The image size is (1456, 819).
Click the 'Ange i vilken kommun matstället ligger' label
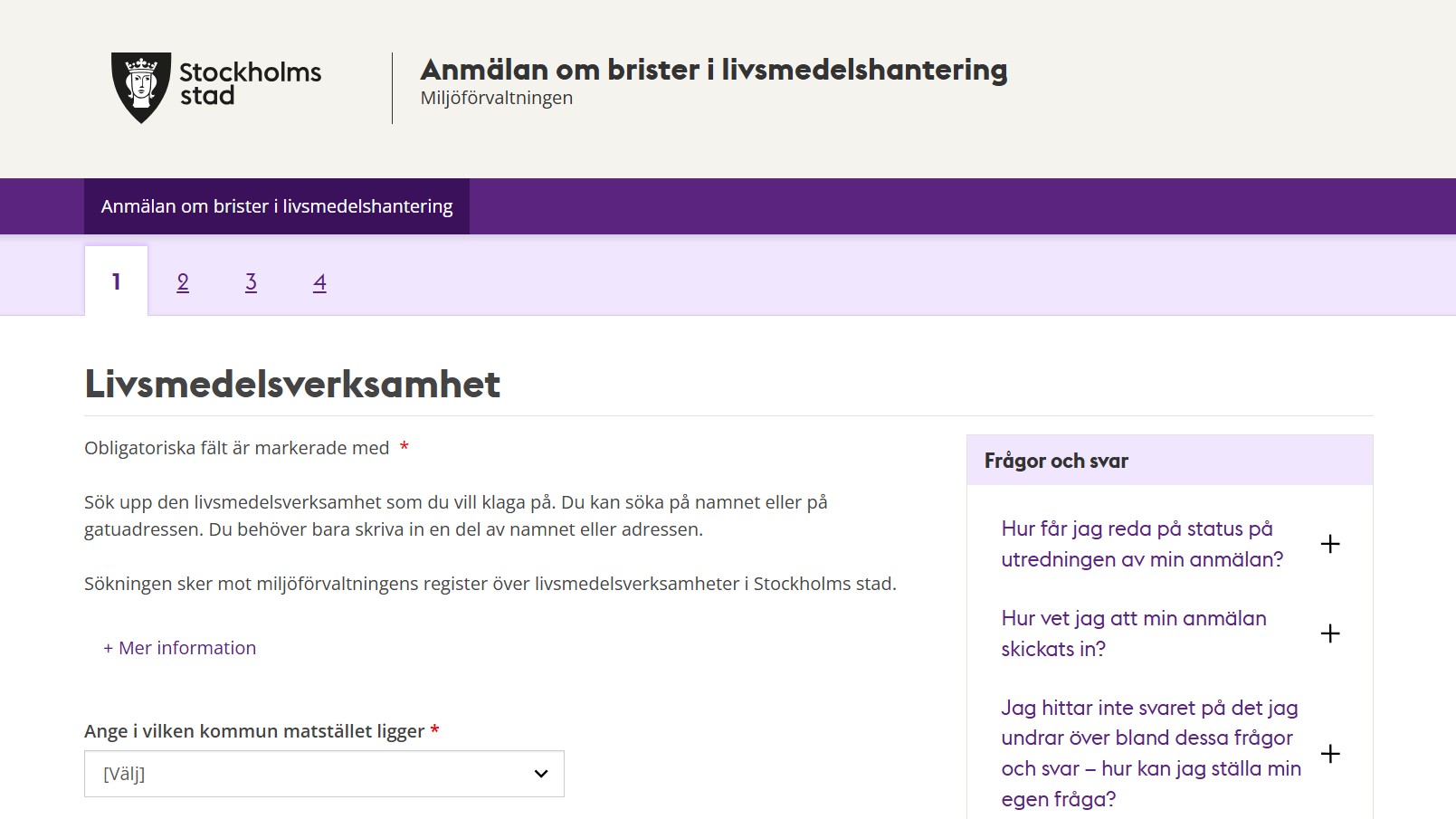pos(254,731)
